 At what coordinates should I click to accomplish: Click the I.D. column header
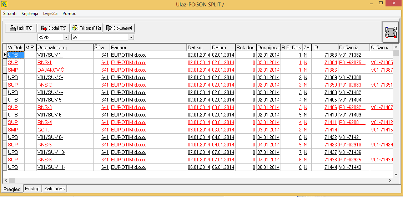coord(324,47)
